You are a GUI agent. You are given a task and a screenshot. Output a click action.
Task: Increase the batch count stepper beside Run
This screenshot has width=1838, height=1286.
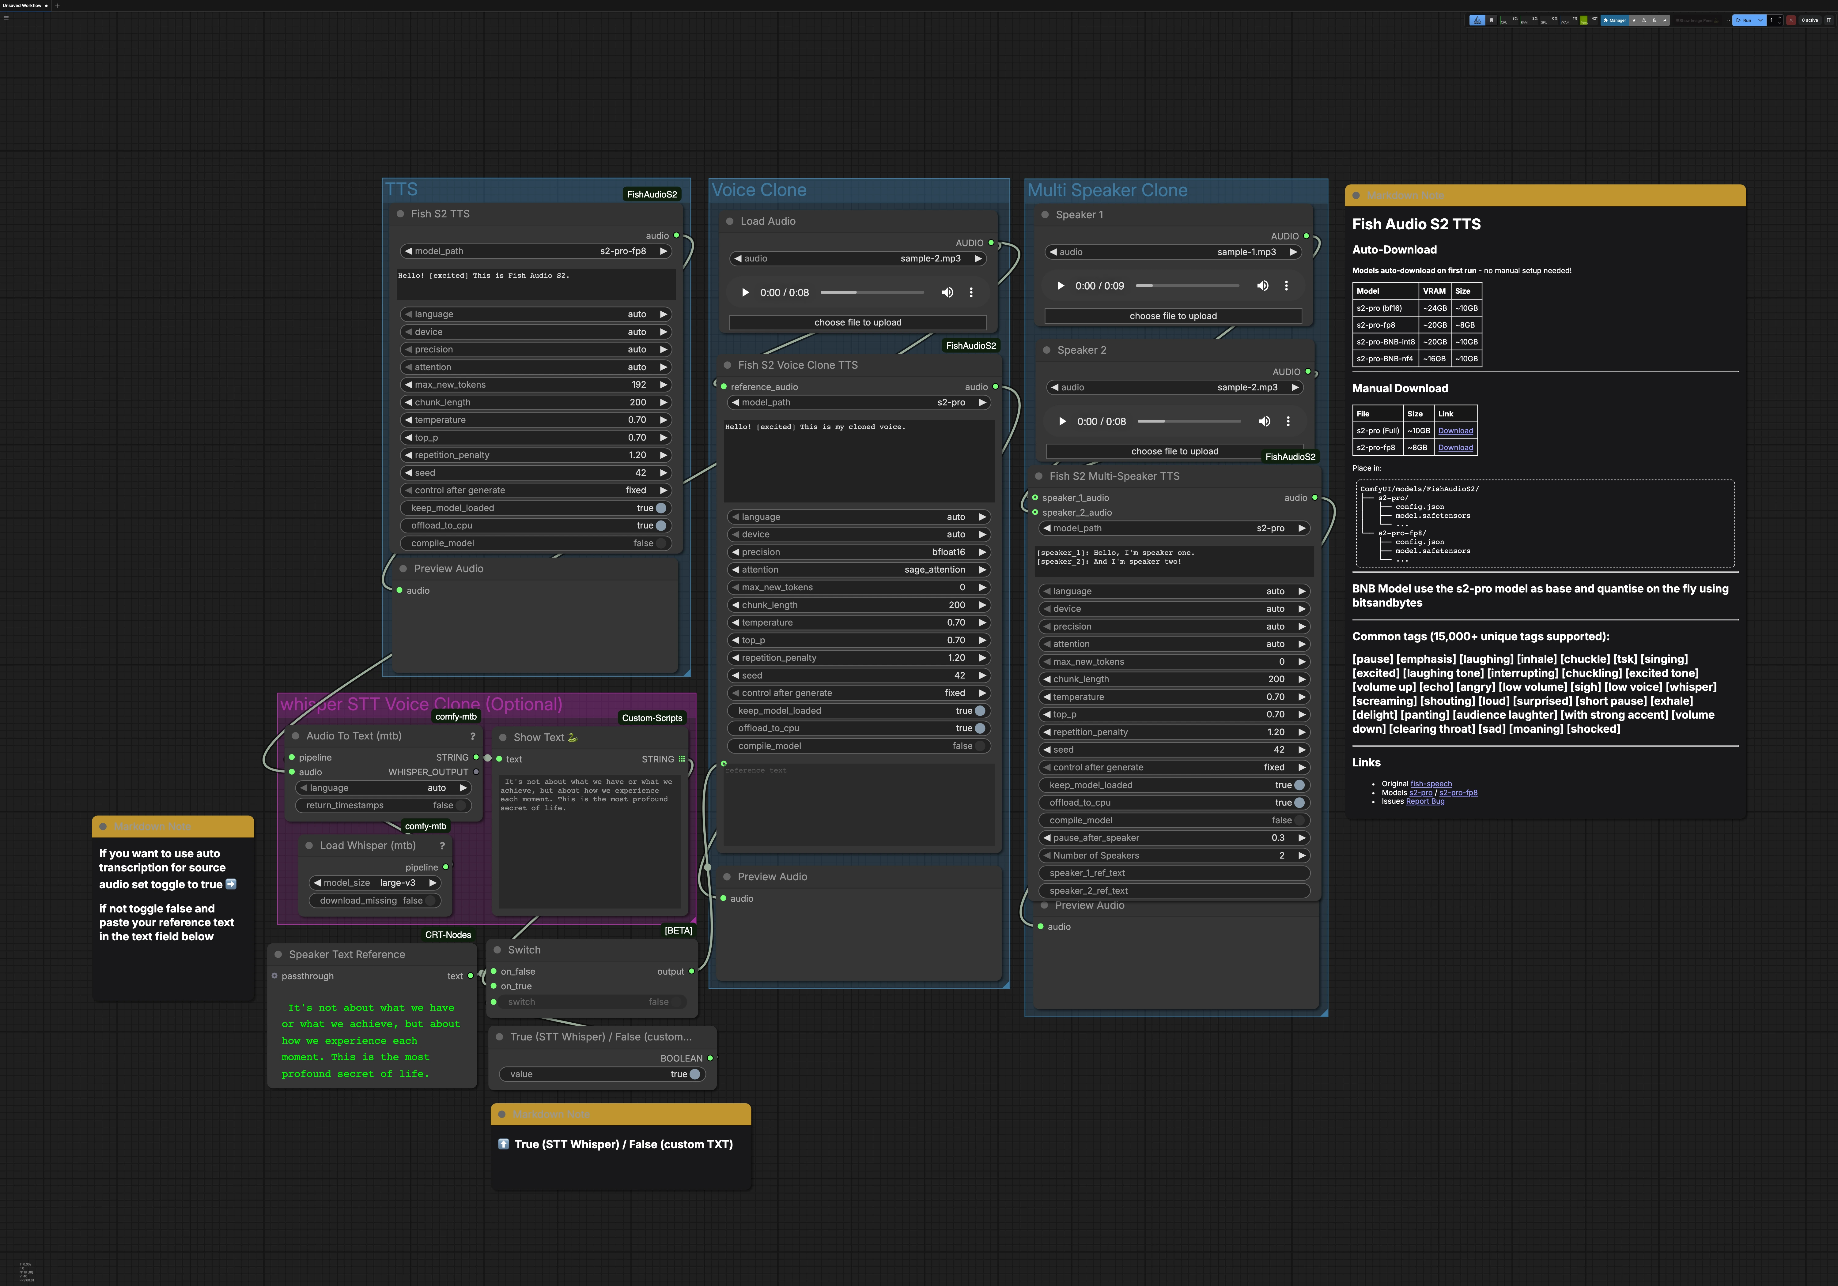(x=1779, y=17)
